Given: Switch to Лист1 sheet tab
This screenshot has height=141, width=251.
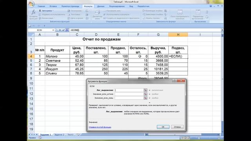Looking at the screenshot, I should click(70, 135).
